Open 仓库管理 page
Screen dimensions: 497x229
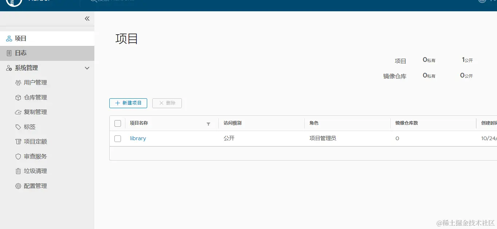click(x=35, y=98)
